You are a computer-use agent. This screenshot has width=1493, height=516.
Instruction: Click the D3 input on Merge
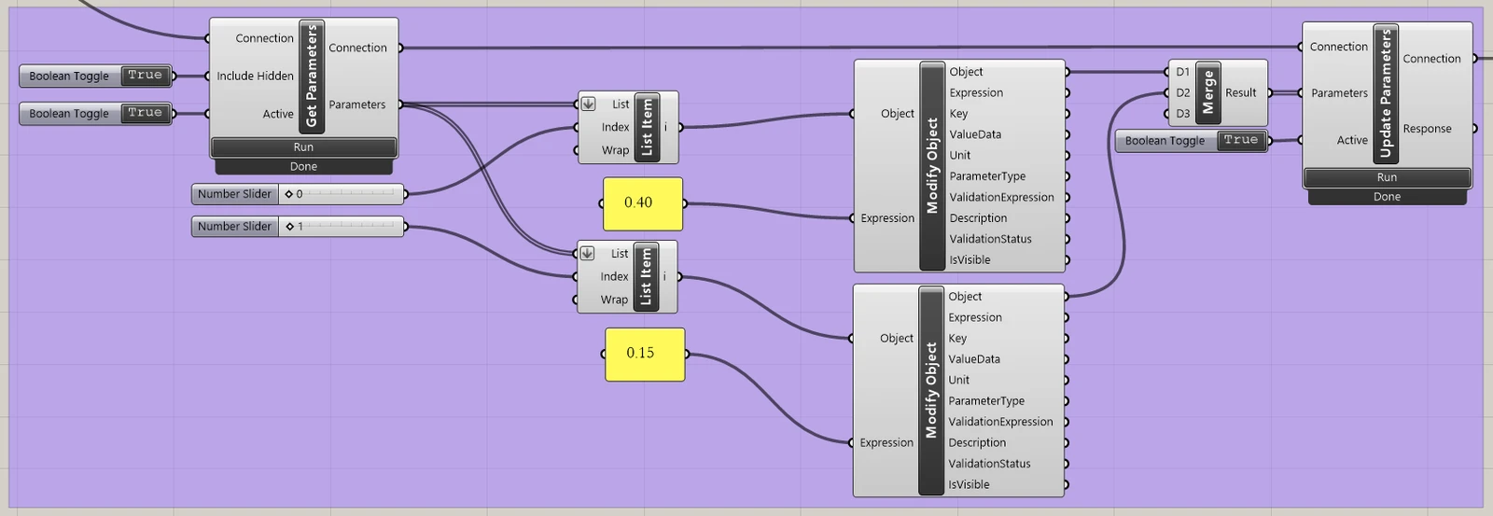click(x=1182, y=114)
